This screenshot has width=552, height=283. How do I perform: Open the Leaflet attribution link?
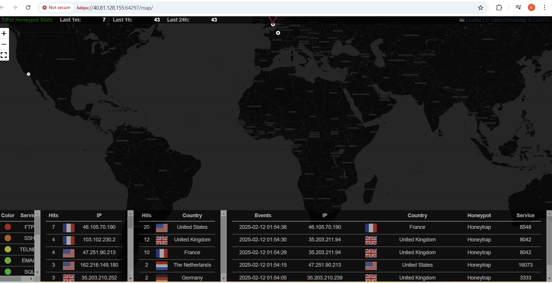(473, 20)
